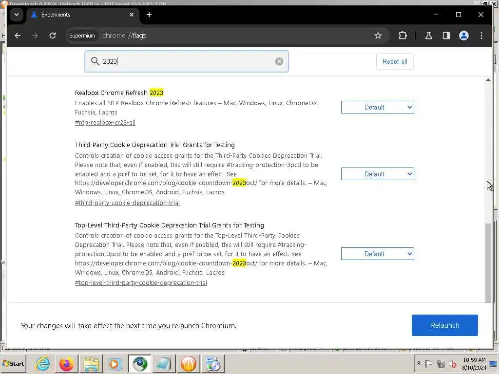This screenshot has height=374, width=499.
Task: Click the muted volume tray icon
Action: click(452, 363)
